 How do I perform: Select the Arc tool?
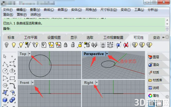pyautogui.click(x=5, y=78)
